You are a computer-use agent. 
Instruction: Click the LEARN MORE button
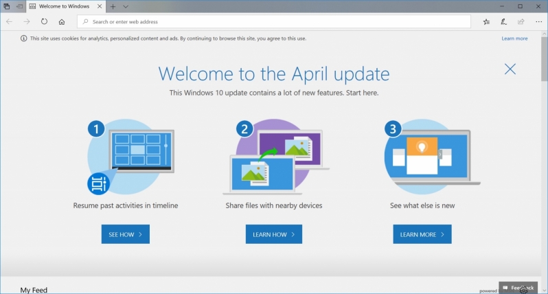[422, 234]
